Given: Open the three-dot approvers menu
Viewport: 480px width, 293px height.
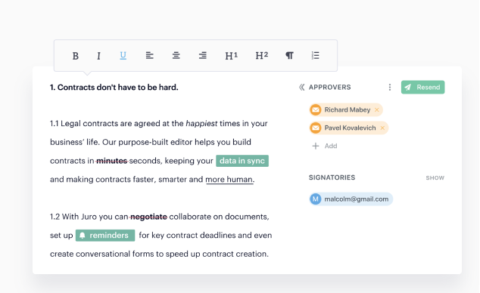Looking at the screenshot, I should (390, 88).
